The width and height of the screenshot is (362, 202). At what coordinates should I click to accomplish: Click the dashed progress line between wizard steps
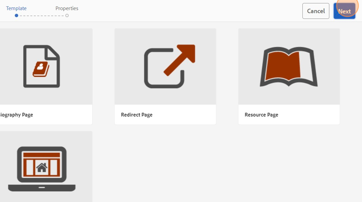click(x=42, y=16)
